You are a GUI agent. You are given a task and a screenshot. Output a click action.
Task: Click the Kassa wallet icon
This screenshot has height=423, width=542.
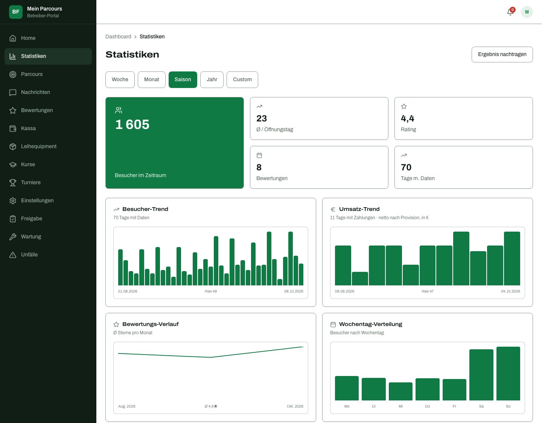click(13, 128)
